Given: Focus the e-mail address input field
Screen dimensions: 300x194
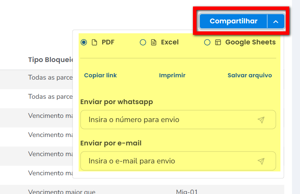Looking at the screenshot, I should (169, 161).
